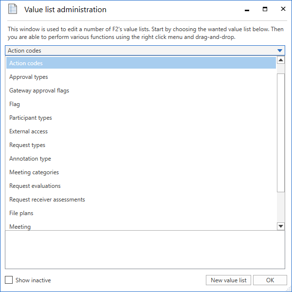Image resolution: width=292 pixels, height=292 pixels.
Task: Select Request types value list
Action: tap(27, 145)
